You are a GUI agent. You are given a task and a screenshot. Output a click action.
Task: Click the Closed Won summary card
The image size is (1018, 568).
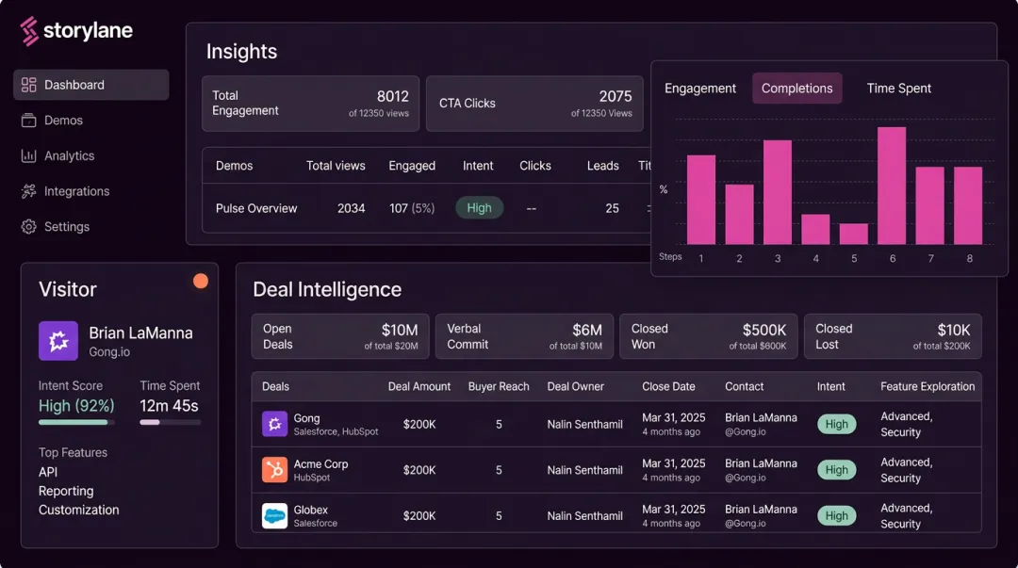[708, 336]
